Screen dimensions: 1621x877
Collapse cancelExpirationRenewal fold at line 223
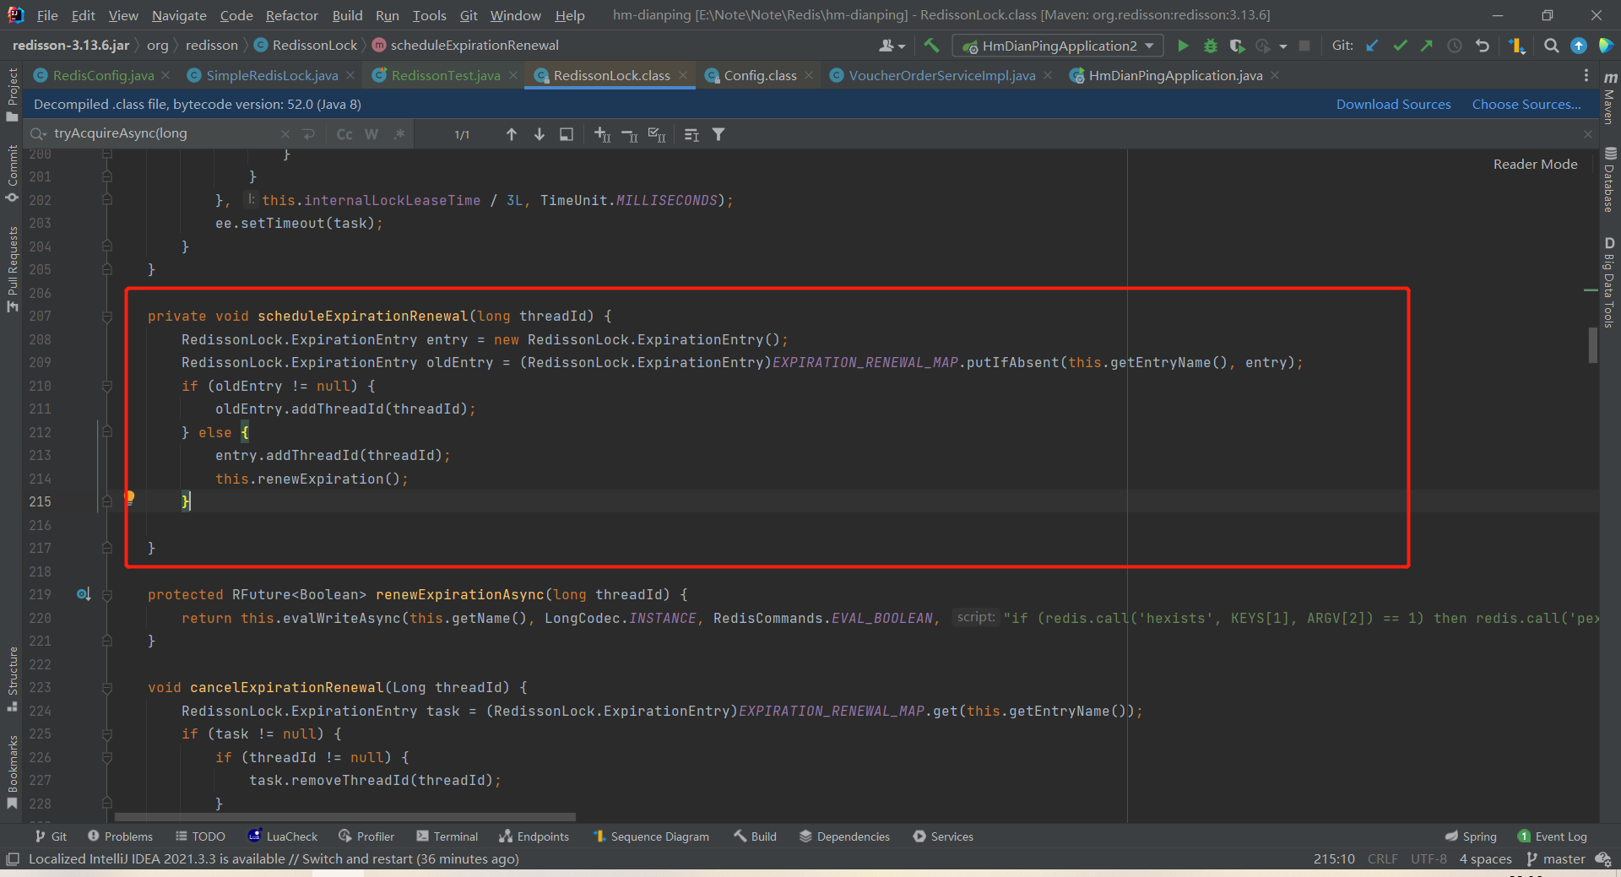click(x=107, y=688)
